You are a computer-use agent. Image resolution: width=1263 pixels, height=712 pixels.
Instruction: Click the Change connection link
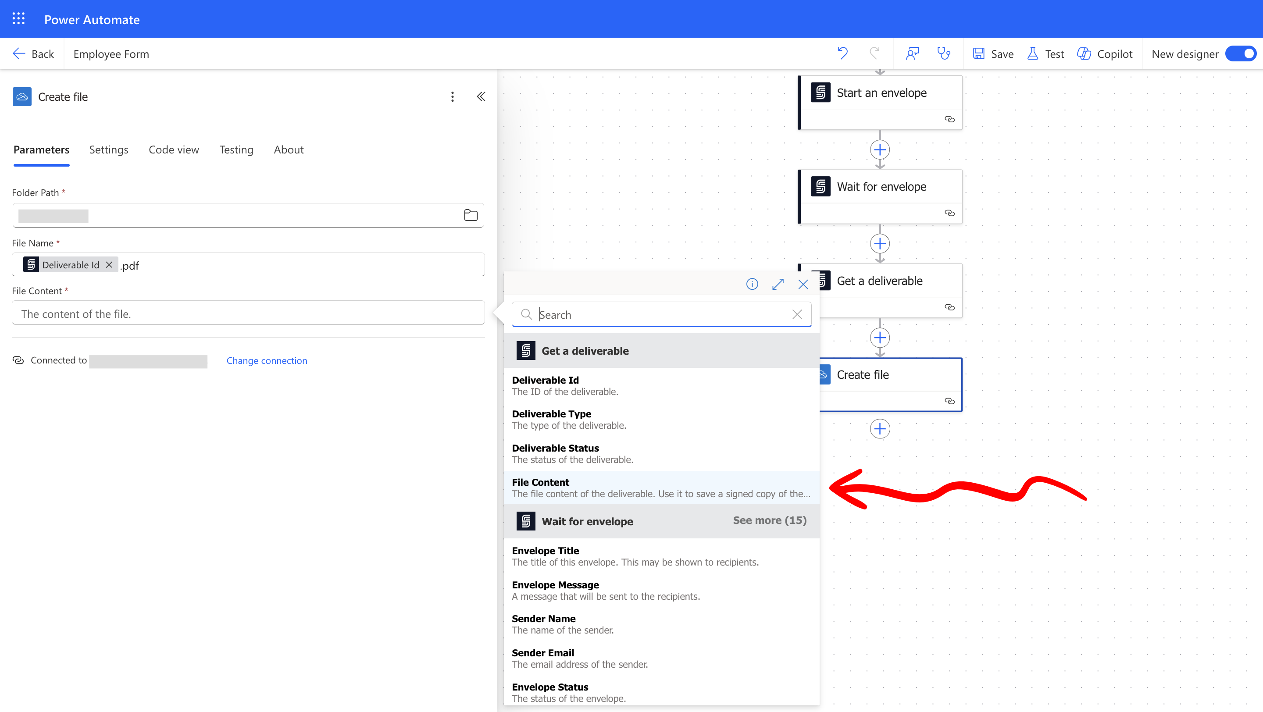pyautogui.click(x=267, y=361)
